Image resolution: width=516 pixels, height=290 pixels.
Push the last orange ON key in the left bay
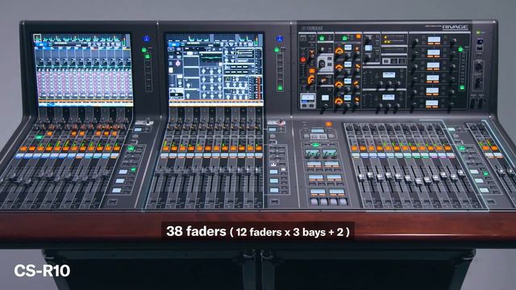point(117,148)
